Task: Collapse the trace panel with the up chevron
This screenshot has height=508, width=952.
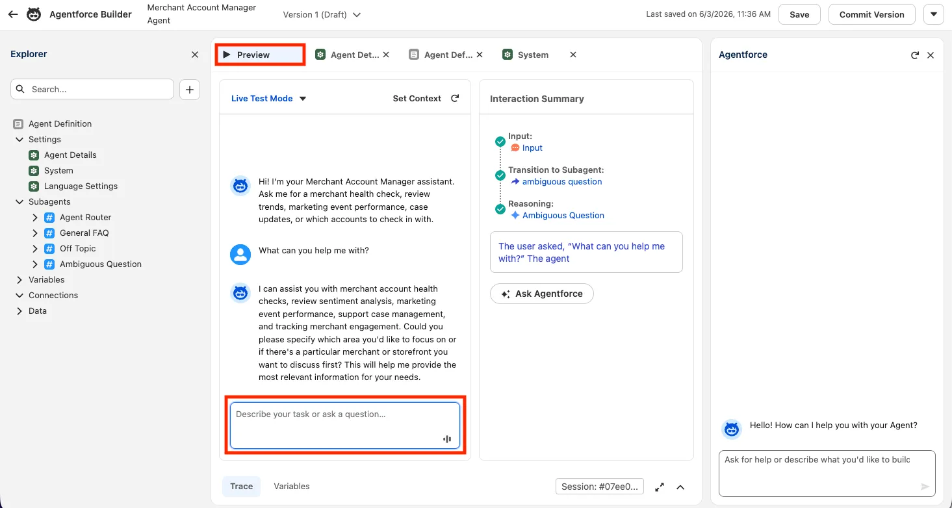Action: 680,487
